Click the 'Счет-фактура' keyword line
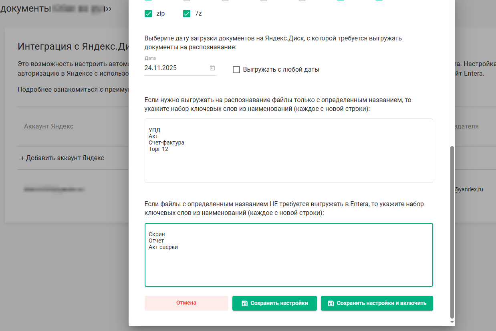This screenshot has width=496, height=331. (166, 142)
